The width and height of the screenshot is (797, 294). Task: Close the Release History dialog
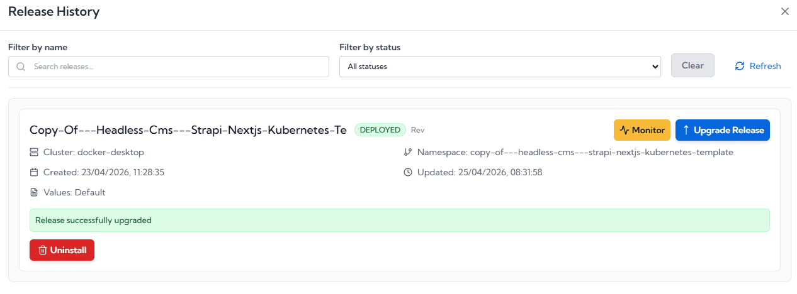pyautogui.click(x=784, y=11)
